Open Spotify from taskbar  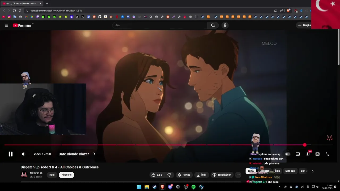click(x=193, y=187)
